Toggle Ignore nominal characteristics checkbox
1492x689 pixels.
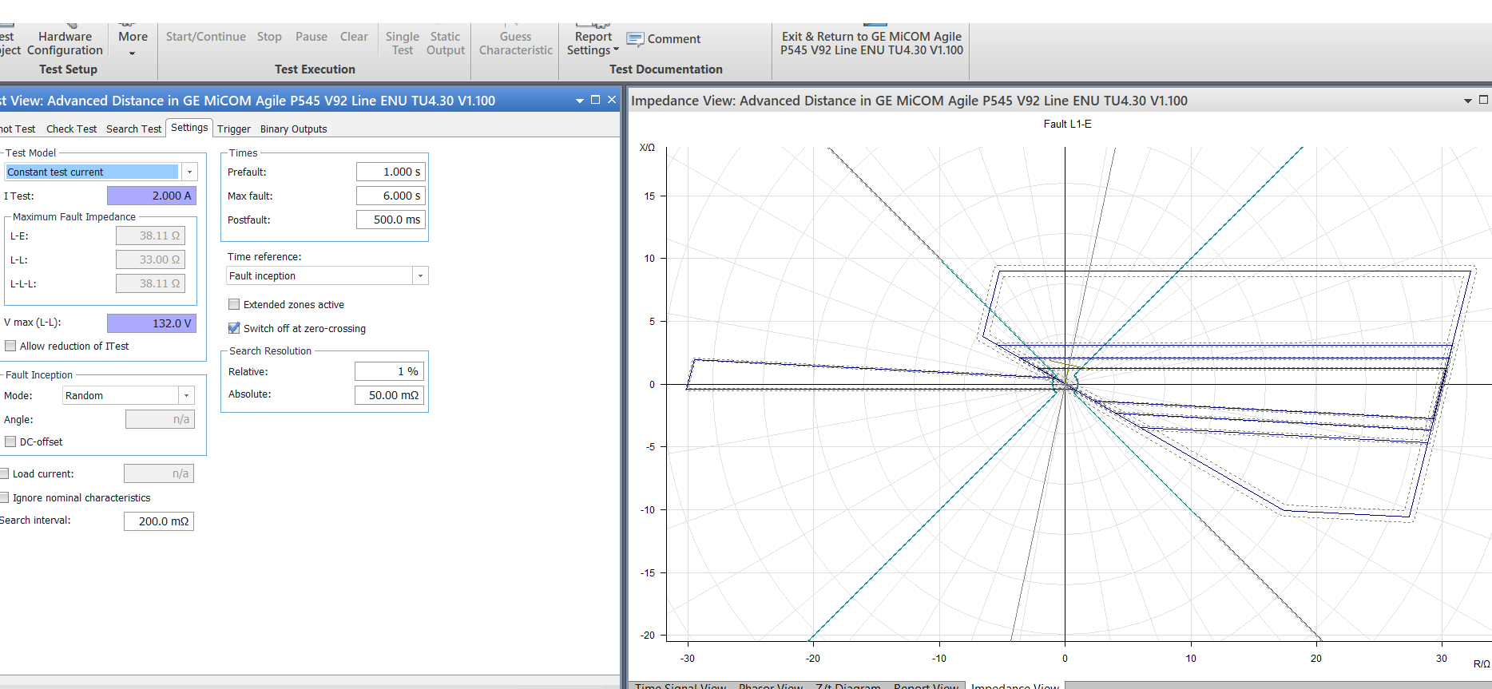4,497
